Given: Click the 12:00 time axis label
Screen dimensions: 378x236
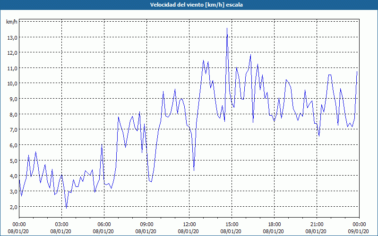Looking at the screenshot, I should (x=189, y=225).
